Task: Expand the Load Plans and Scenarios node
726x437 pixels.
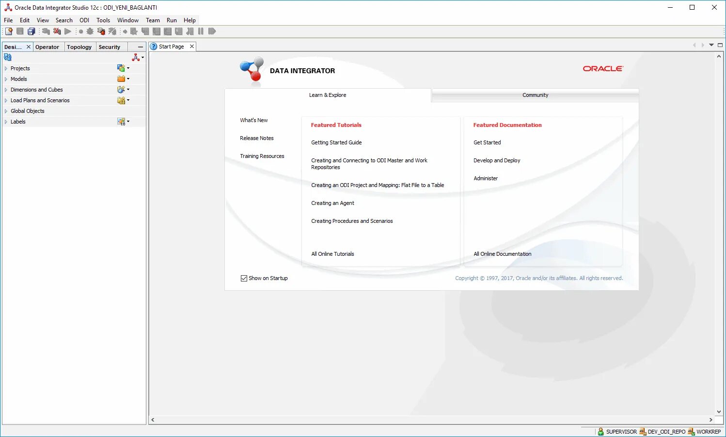Action: click(x=6, y=100)
